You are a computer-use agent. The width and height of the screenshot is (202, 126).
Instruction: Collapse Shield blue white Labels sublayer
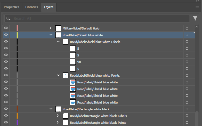58,42
